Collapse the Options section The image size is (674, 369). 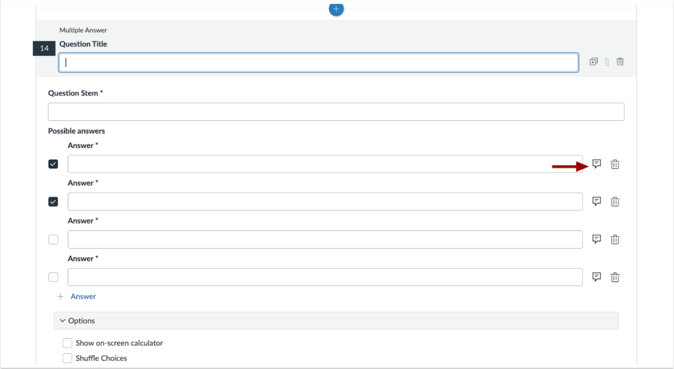coord(336,320)
